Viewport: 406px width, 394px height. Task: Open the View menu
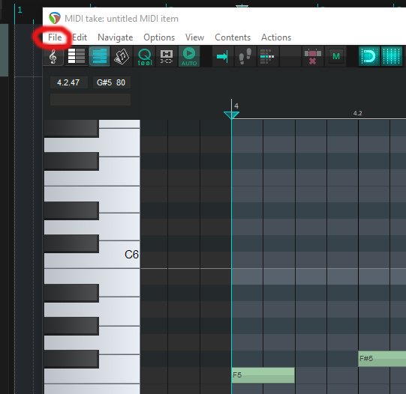194,37
